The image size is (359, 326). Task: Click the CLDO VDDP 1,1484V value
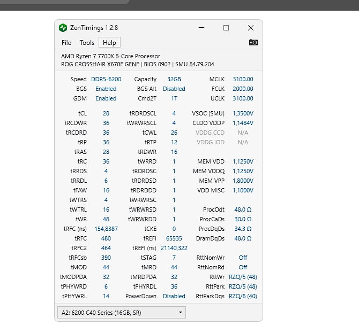(x=243, y=123)
